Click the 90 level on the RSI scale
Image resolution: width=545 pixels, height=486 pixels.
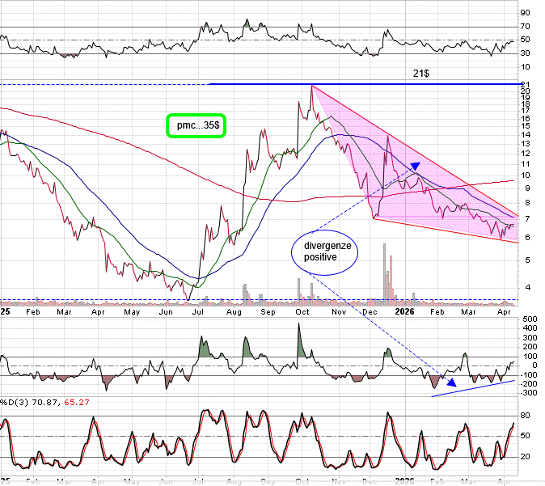click(x=525, y=12)
